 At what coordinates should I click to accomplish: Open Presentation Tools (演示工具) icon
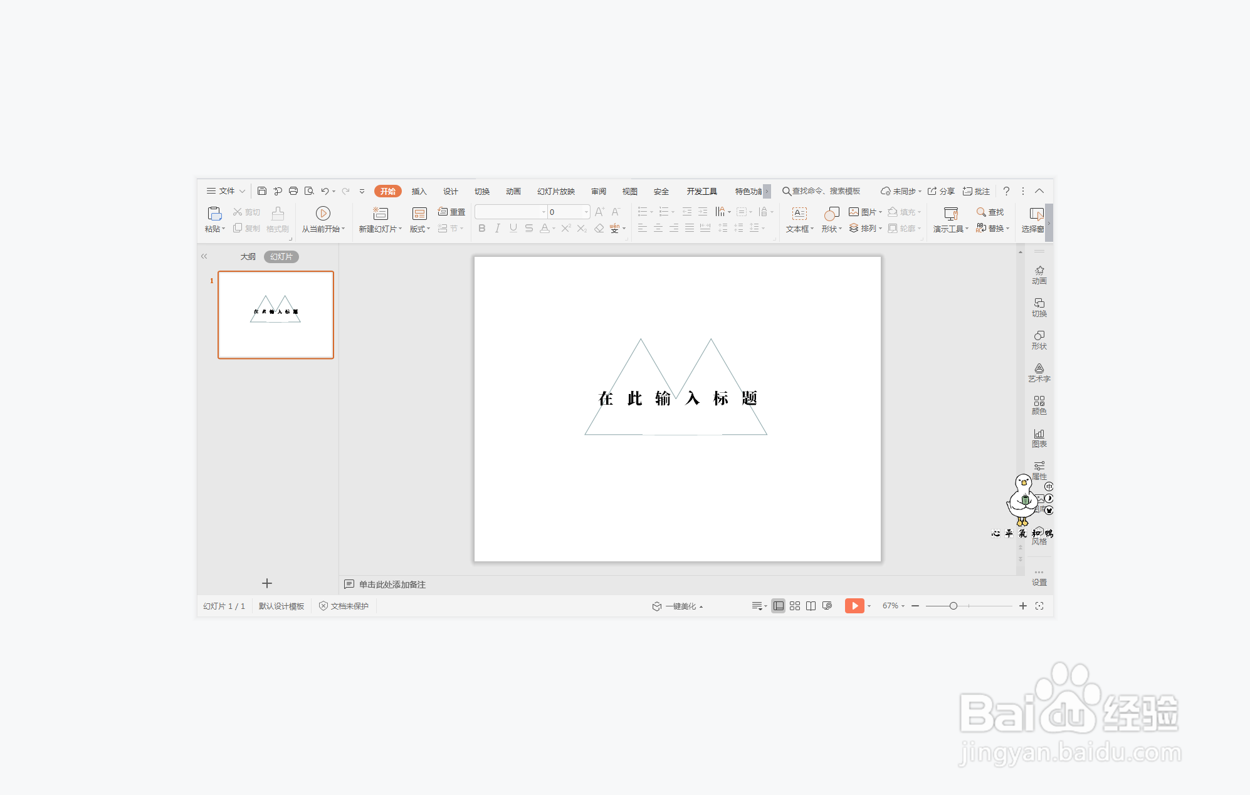(951, 214)
